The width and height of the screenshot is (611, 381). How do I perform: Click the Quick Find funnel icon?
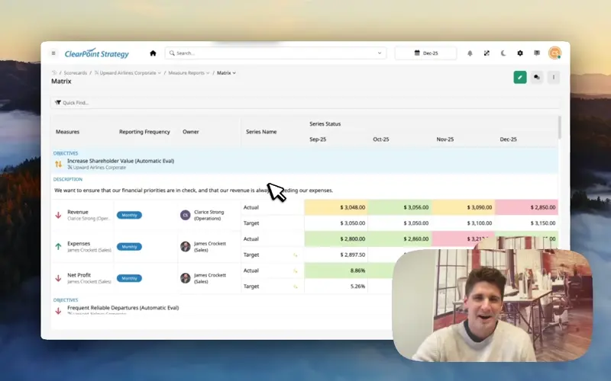coord(58,103)
